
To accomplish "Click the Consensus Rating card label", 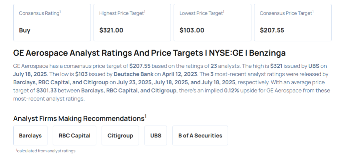I will (x=40, y=13).
